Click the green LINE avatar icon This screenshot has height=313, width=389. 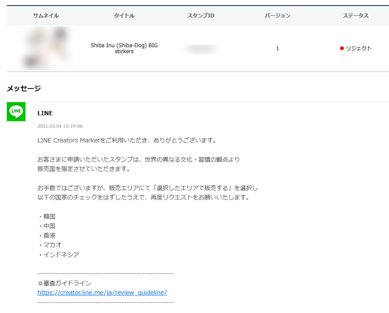pos(16,111)
